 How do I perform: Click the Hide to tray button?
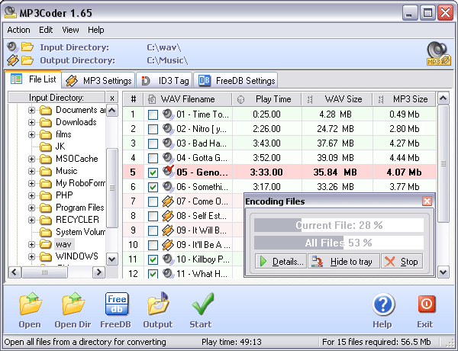click(x=343, y=262)
